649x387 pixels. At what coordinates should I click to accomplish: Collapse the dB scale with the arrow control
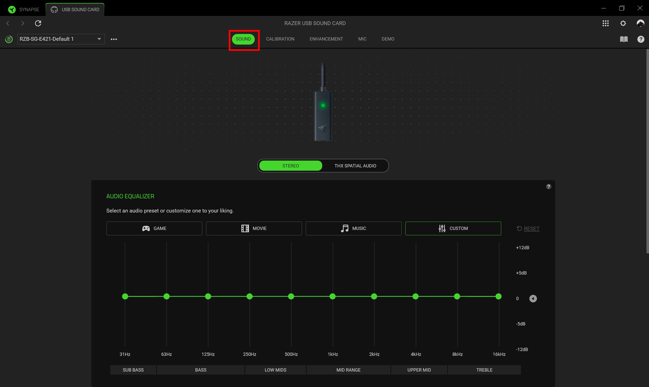[533, 298]
